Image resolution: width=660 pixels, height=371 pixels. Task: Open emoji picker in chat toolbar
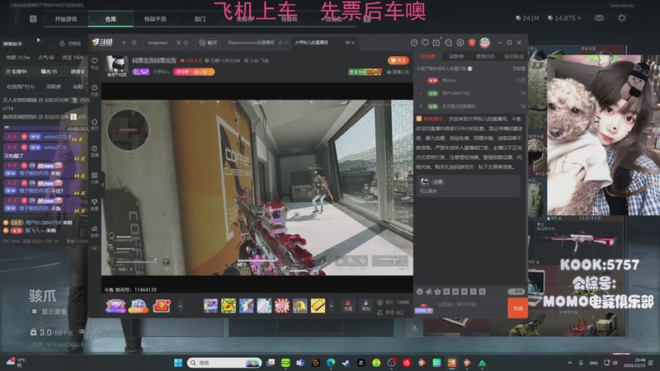coord(420,292)
